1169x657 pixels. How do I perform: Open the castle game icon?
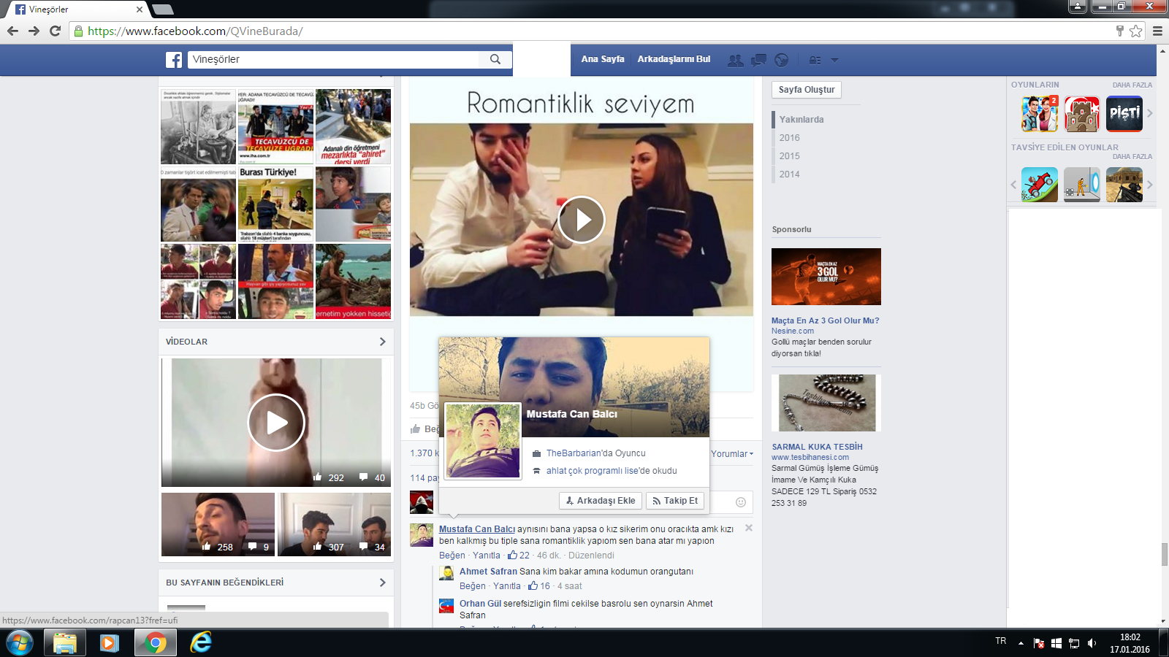[1082, 114]
